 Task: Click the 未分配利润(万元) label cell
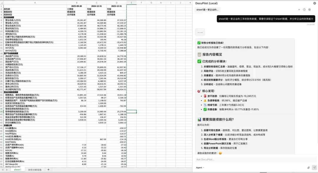[x=35, y=89]
